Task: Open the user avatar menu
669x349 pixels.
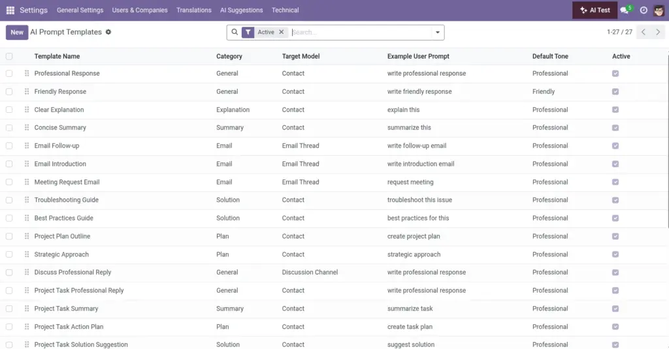Action: (659, 10)
